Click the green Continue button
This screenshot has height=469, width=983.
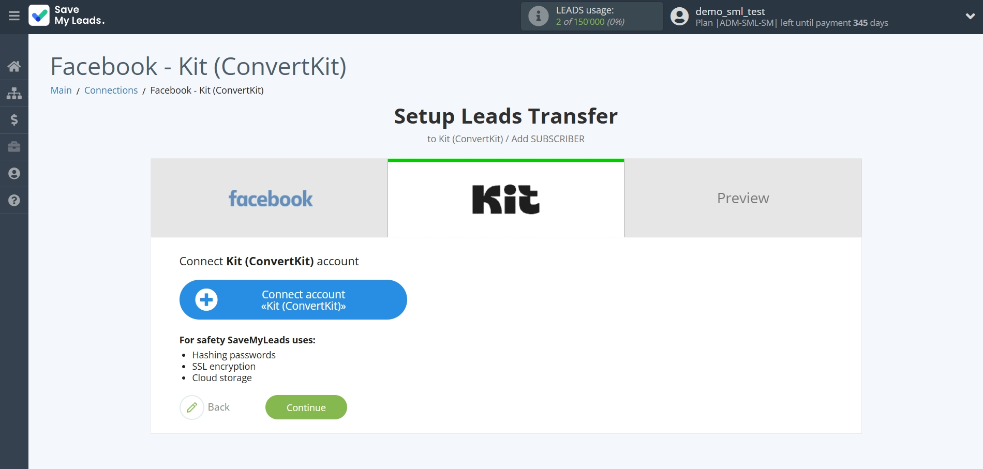tap(306, 407)
